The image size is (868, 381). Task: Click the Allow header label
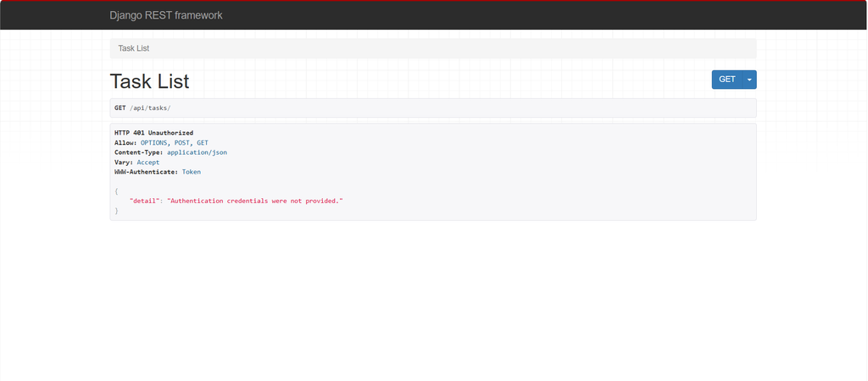[x=125, y=143]
